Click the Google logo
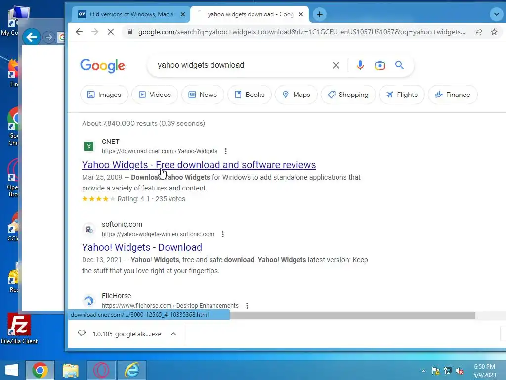506x380 pixels. (x=103, y=66)
